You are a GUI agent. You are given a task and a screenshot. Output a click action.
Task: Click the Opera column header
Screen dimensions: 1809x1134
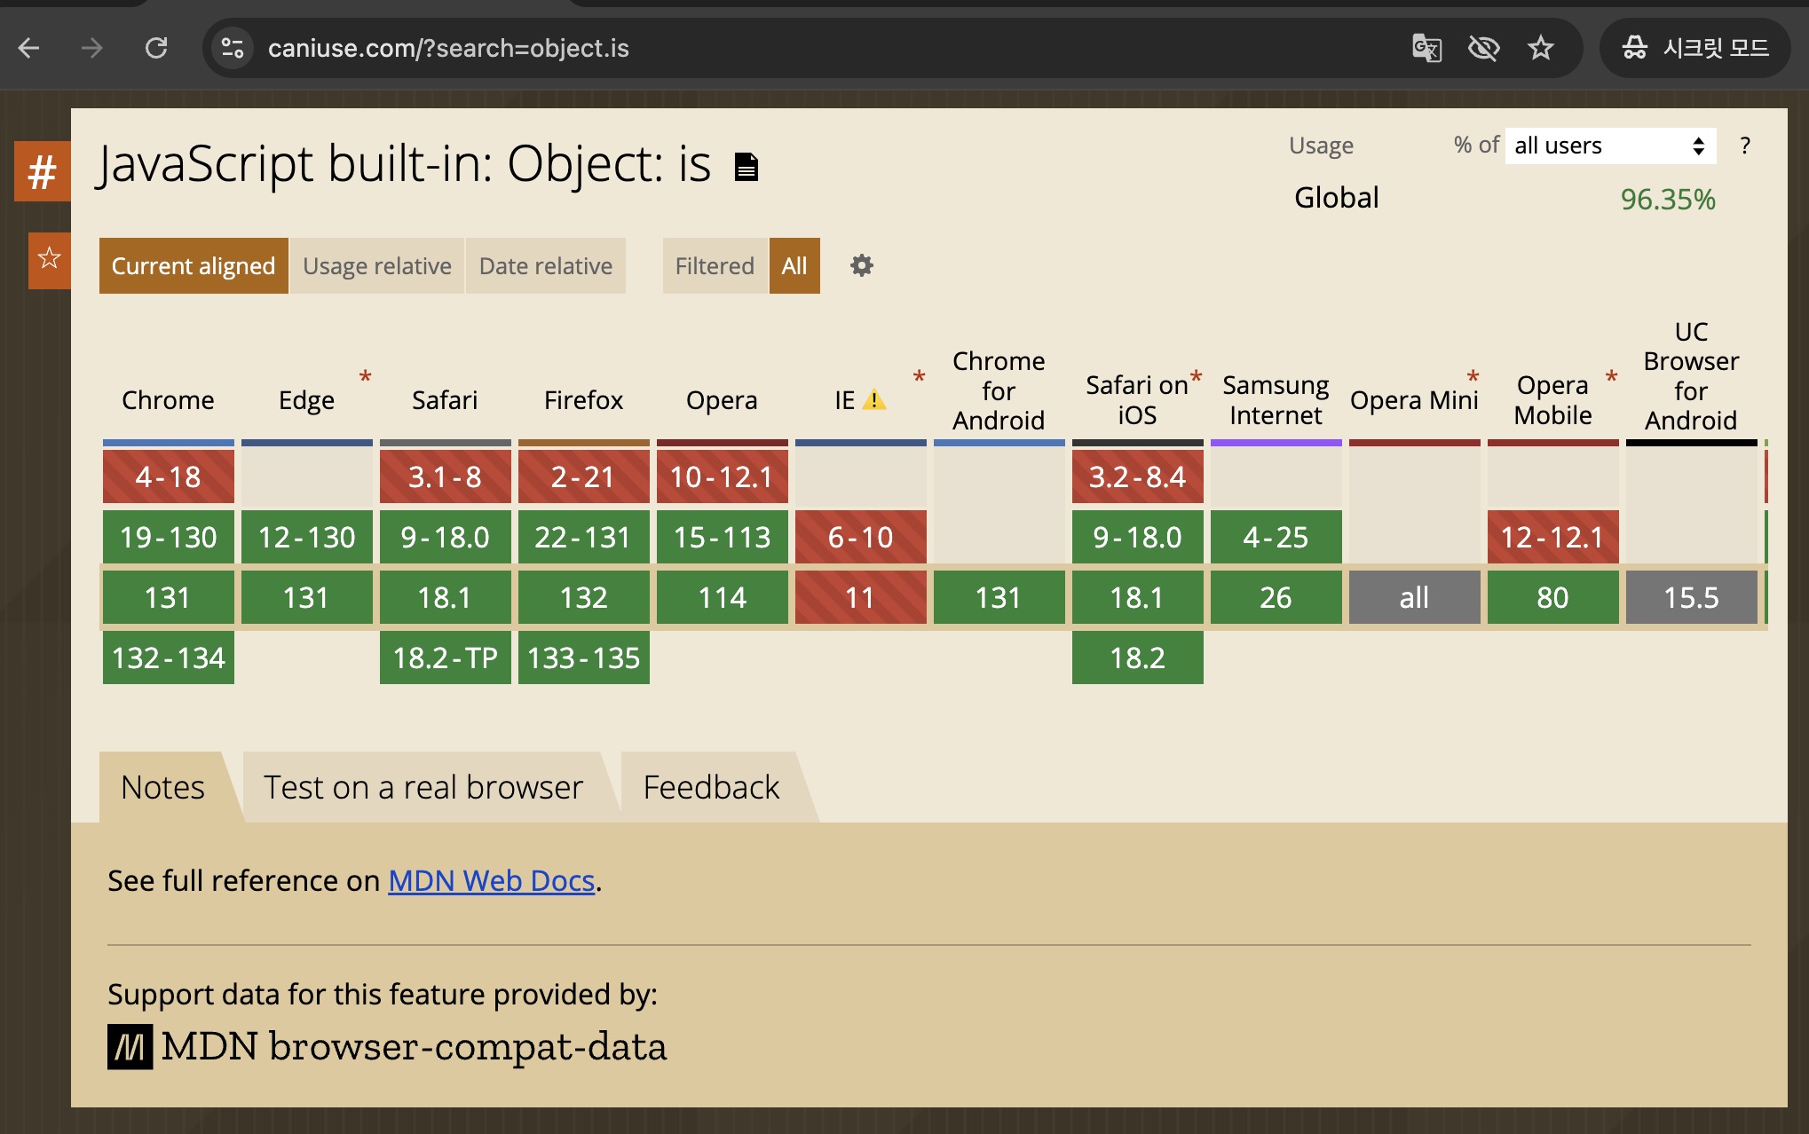pyautogui.click(x=722, y=400)
